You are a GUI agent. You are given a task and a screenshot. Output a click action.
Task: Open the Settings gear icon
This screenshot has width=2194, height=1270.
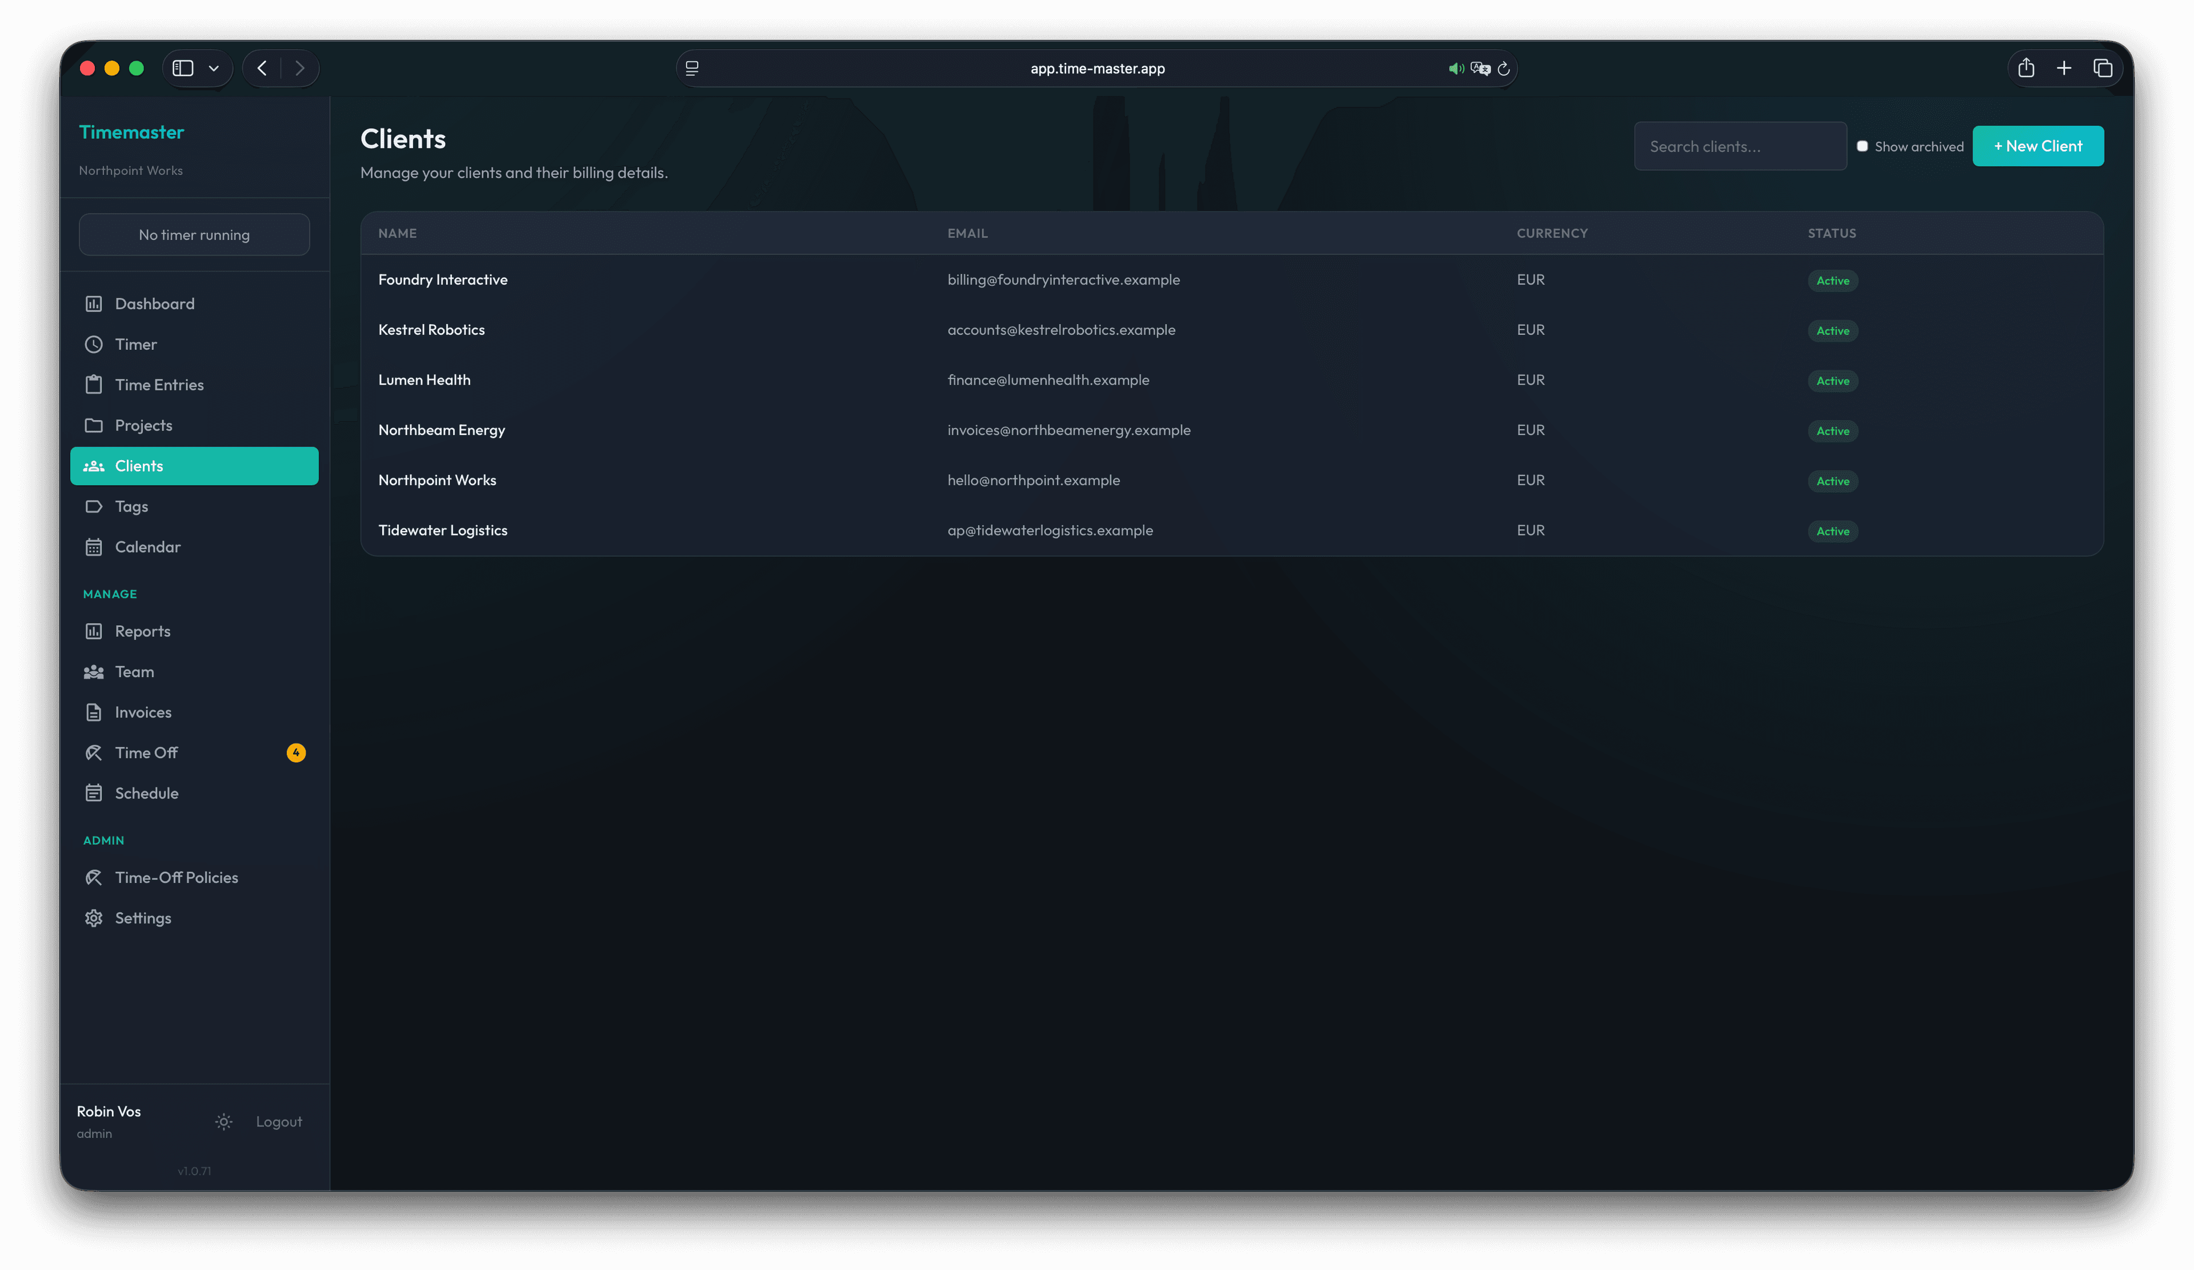[93, 918]
